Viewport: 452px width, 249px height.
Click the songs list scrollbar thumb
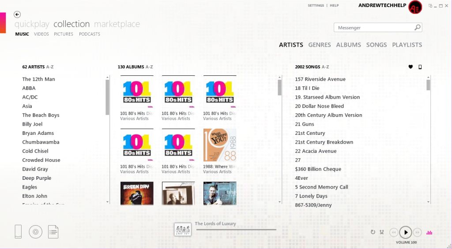428,85
